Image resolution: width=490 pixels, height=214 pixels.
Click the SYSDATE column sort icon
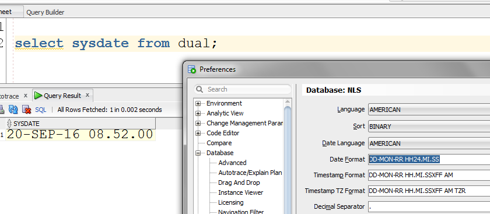[9, 124]
